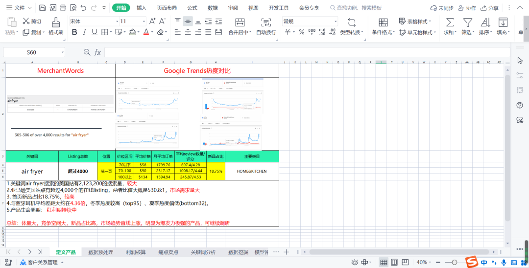The image size is (529, 268).
Task: Toggle italic formatting
Action: pos(84,32)
